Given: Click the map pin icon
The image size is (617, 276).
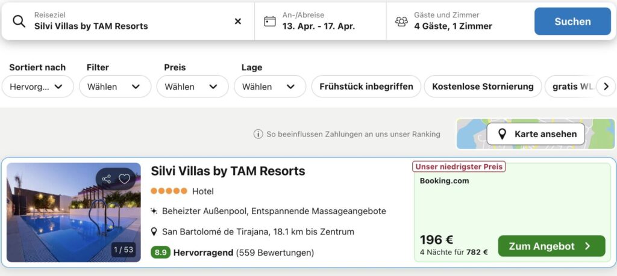Looking at the screenshot, I should [502, 134].
